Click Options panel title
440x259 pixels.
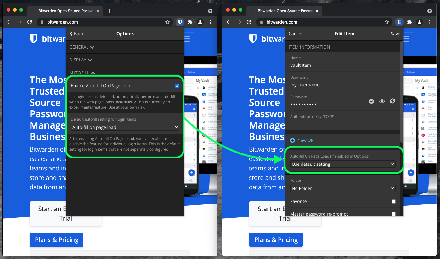[125, 34]
